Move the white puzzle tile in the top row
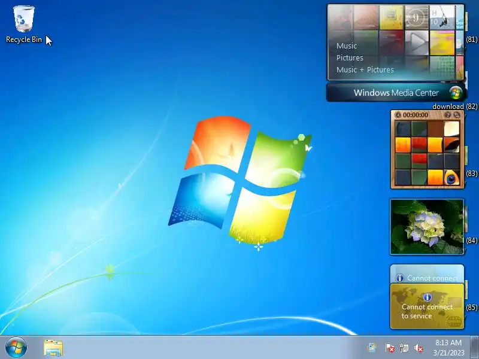Image resolution: width=479 pixels, height=359 pixels. pyautogui.click(x=451, y=129)
